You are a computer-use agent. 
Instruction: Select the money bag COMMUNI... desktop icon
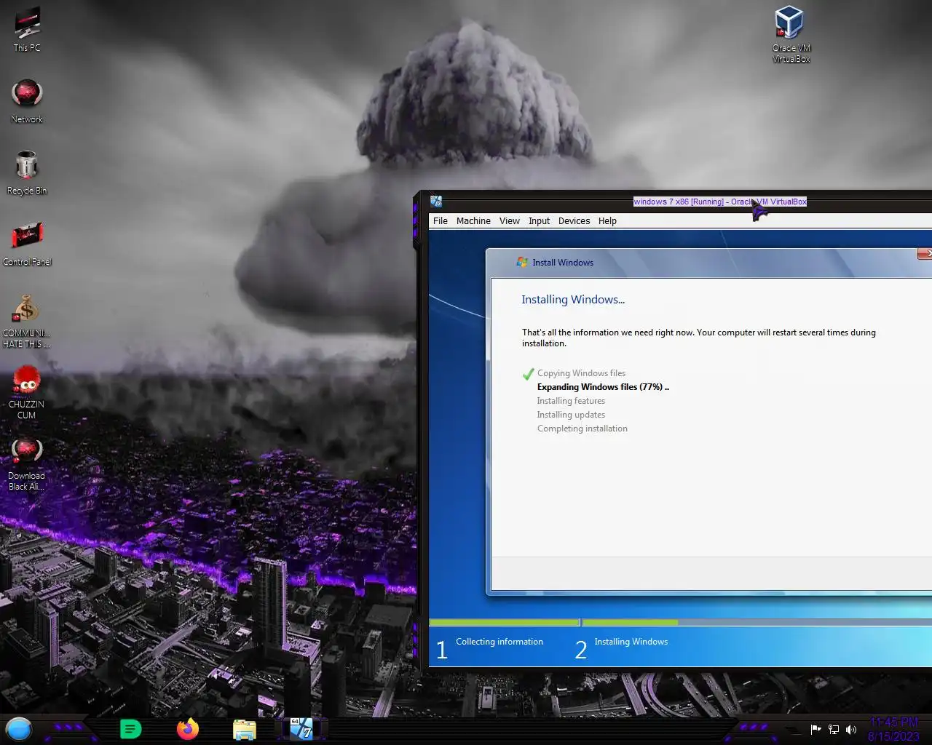(27, 320)
